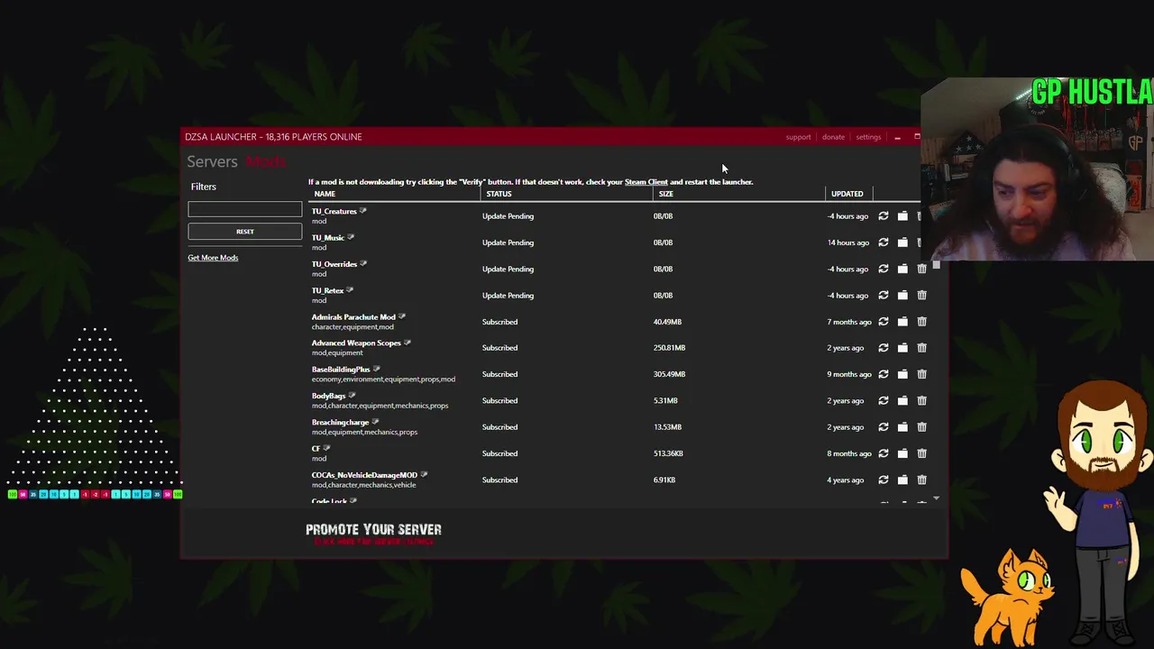Open workshop icon beside TU_Creatures name
The image size is (1154, 649).
pos(363,211)
